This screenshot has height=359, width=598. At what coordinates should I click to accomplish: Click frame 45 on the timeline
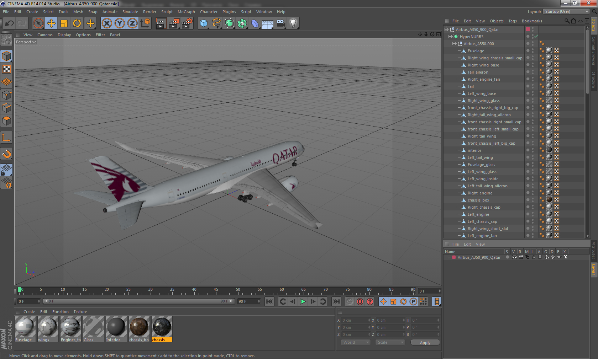pyautogui.click(x=216, y=290)
